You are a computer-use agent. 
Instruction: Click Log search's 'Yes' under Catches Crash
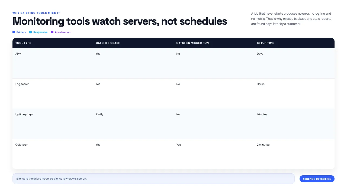pos(98,84)
